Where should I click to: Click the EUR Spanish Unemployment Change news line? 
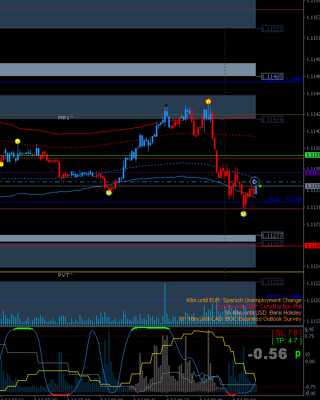pyautogui.click(x=244, y=300)
